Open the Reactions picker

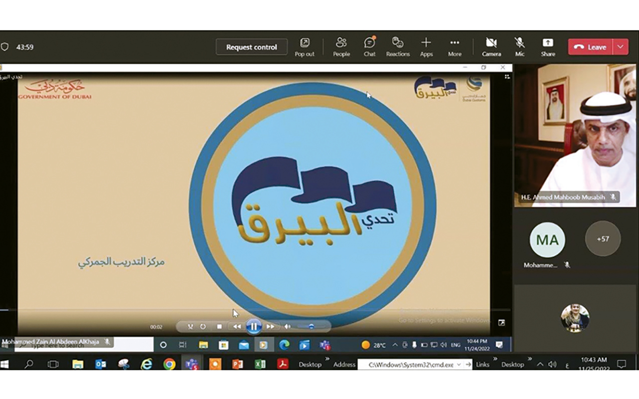(x=398, y=47)
